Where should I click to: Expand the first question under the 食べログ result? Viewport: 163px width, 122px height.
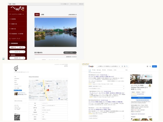(106, 86)
